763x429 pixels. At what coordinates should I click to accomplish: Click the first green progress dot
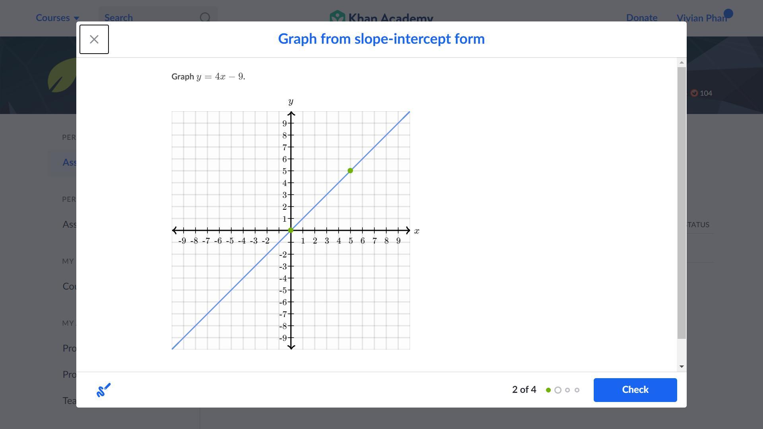tap(548, 390)
